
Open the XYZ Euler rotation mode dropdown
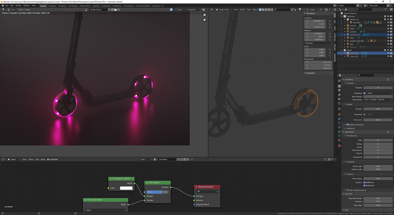point(318,43)
